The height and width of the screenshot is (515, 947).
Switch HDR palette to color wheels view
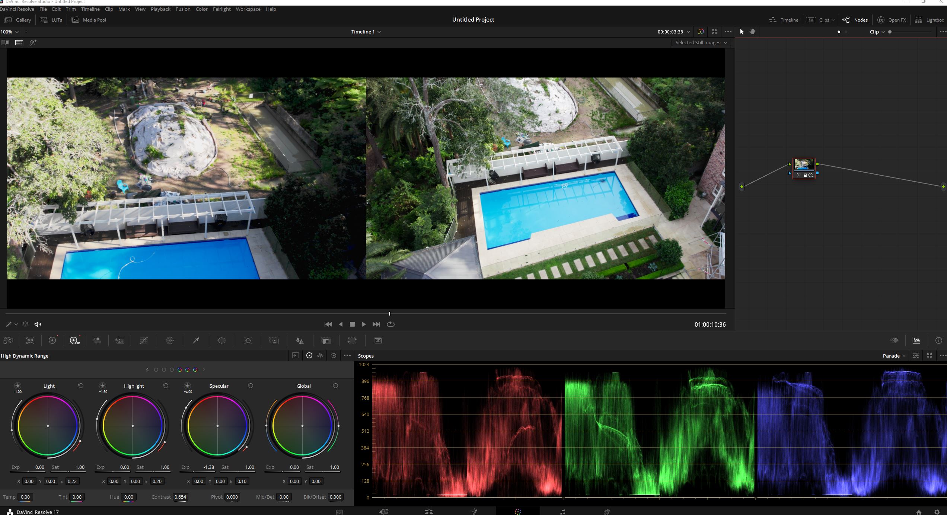pos(309,355)
